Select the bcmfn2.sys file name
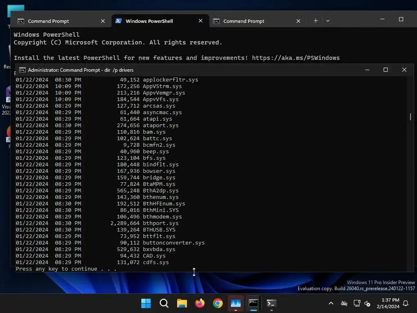 click(x=159, y=145)
